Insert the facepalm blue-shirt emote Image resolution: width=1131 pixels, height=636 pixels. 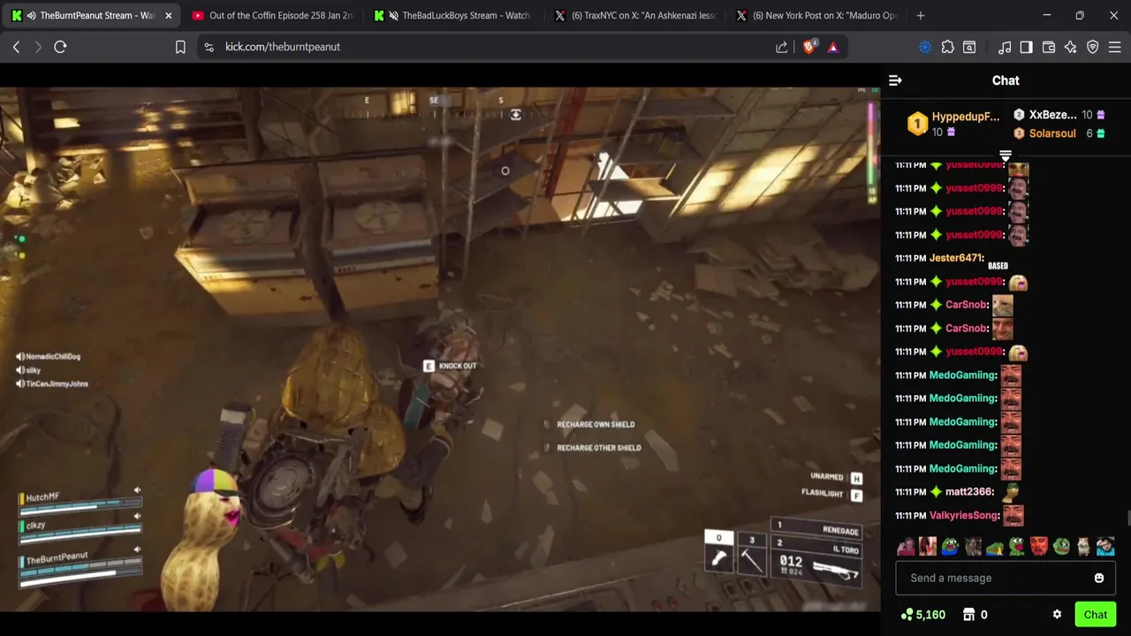tap(1105, 547)
